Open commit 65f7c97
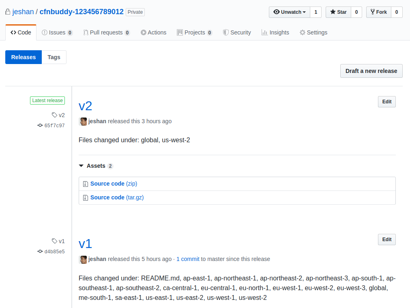 [x=54, y=126]
